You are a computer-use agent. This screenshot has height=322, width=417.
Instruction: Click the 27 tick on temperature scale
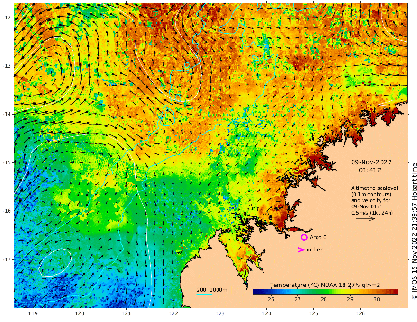click(297, 299)
